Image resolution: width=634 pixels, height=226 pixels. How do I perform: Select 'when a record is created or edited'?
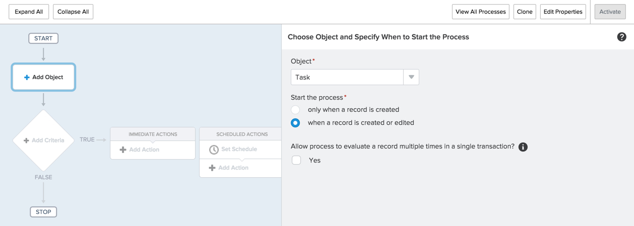coord(295,123)
